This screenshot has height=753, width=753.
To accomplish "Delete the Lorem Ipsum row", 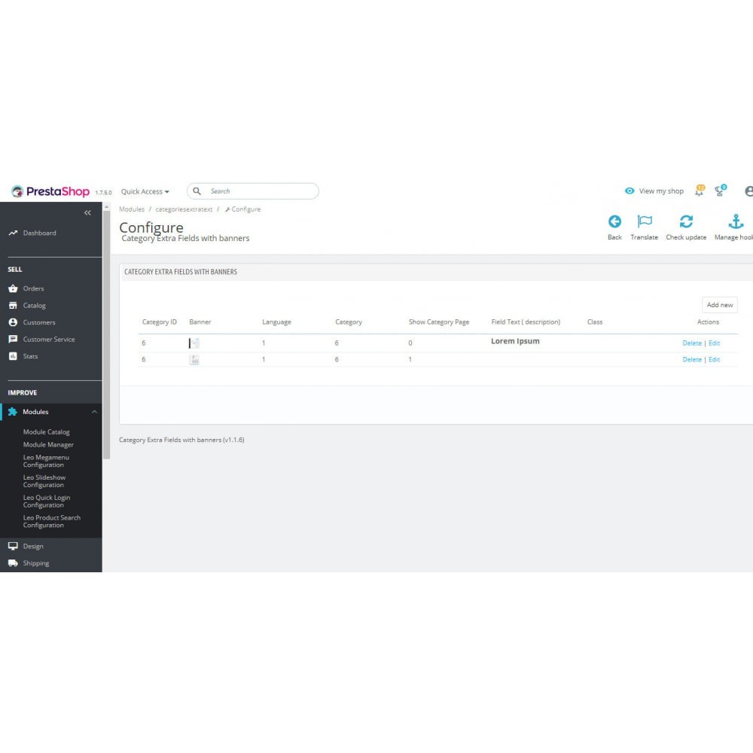I will (692, 343).
